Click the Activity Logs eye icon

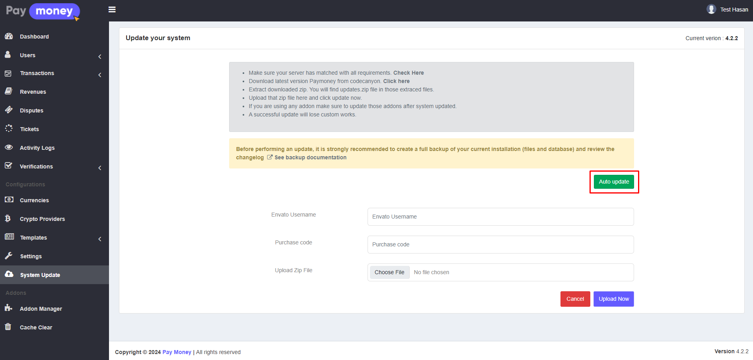pyautogui.click(x=9, y=147)
